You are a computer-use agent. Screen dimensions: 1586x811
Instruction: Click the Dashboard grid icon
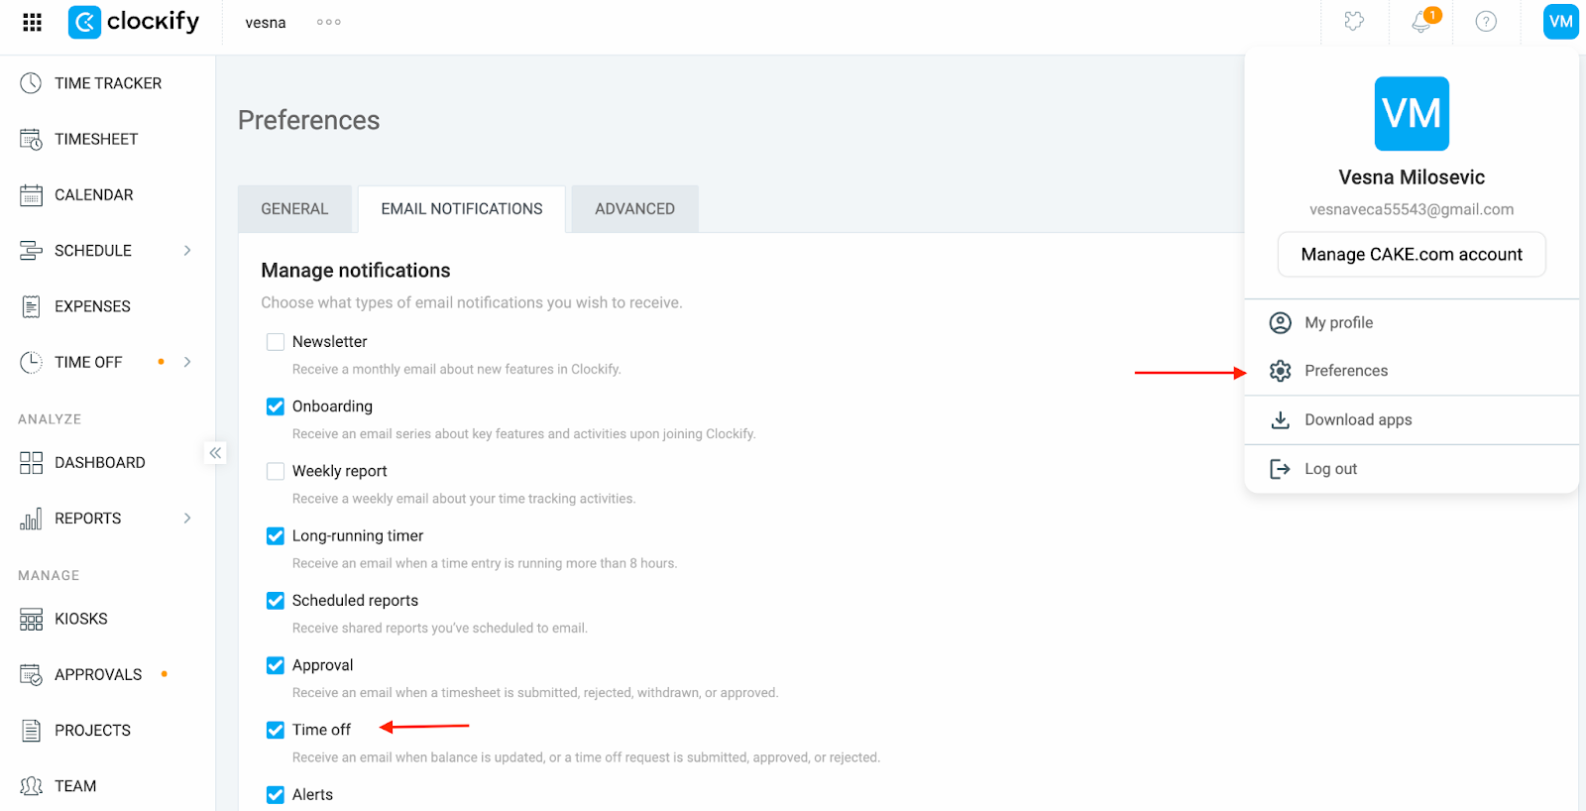31,463
